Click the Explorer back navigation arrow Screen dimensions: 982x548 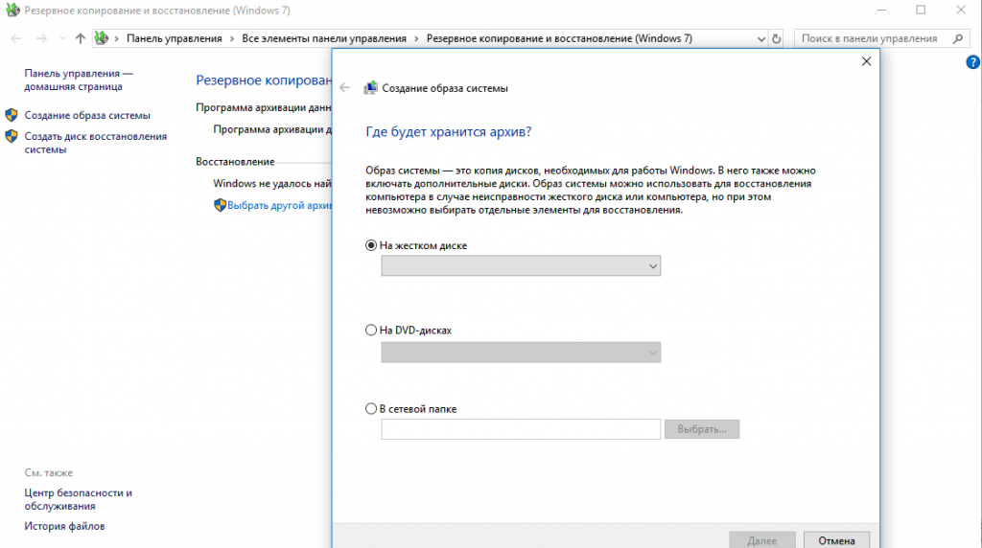(15, 38)
